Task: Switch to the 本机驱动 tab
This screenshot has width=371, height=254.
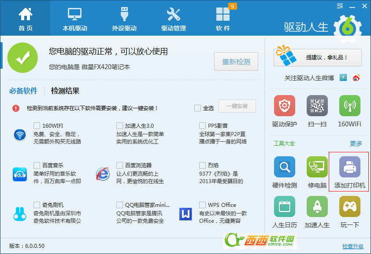Action: point(75,19)
